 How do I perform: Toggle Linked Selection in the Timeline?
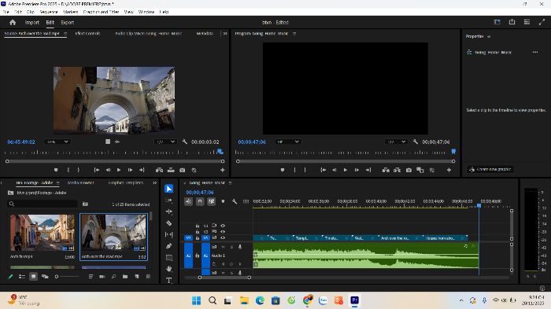[x=211, y=201]
